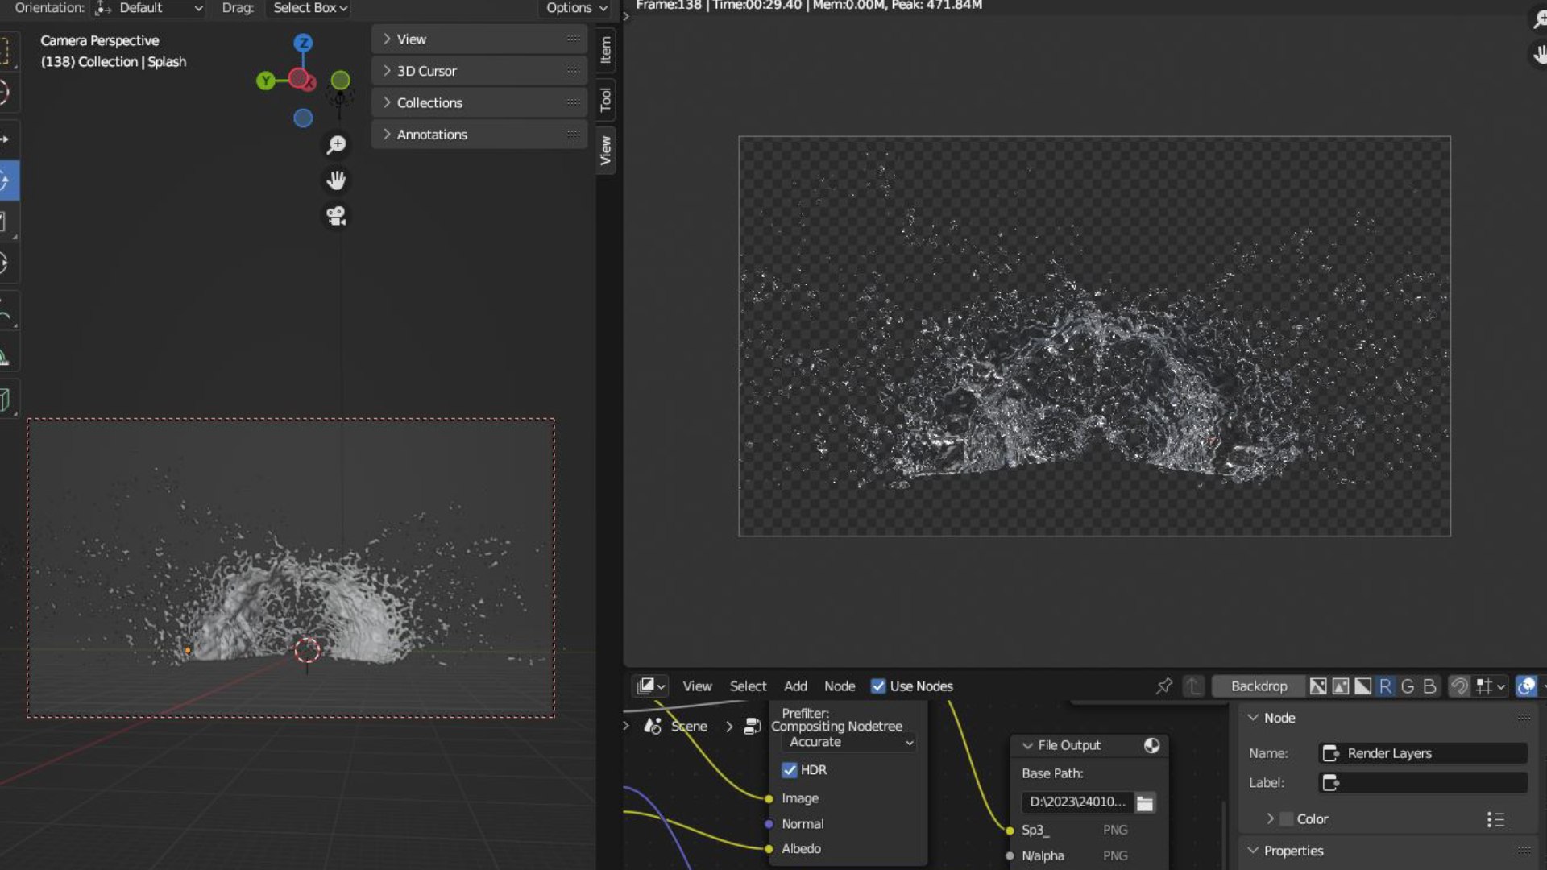Image resolution: width=1547 pixels, height=870 pixels.
Task: Switch to the Item sidebar tab
Action: click(606, 51)
